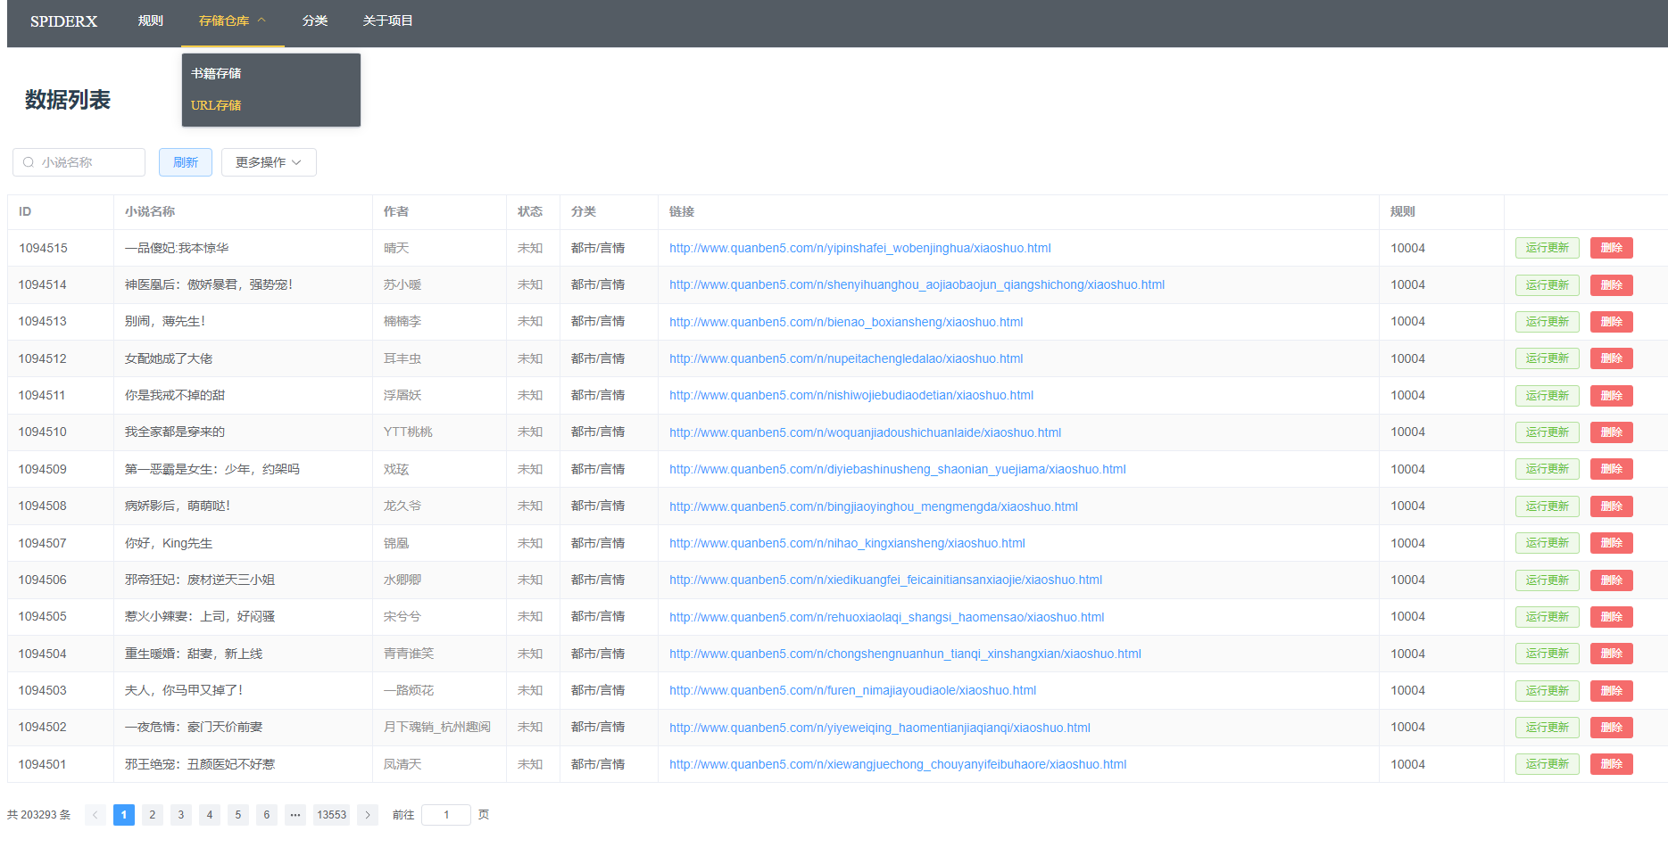
Task: Click the 前往 page number input
Action: [446, 815]
